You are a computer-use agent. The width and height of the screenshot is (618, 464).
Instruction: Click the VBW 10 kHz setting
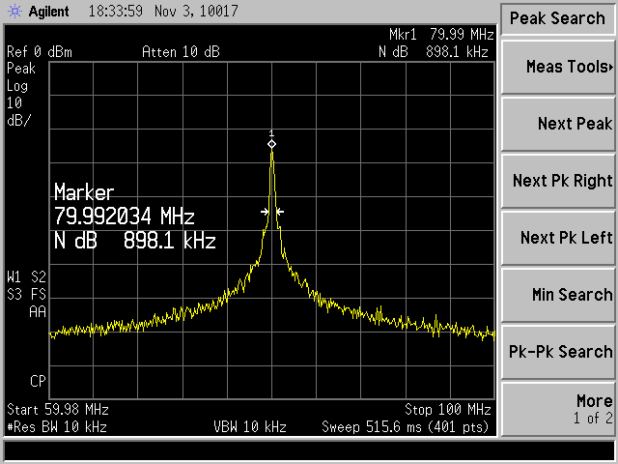251,425
